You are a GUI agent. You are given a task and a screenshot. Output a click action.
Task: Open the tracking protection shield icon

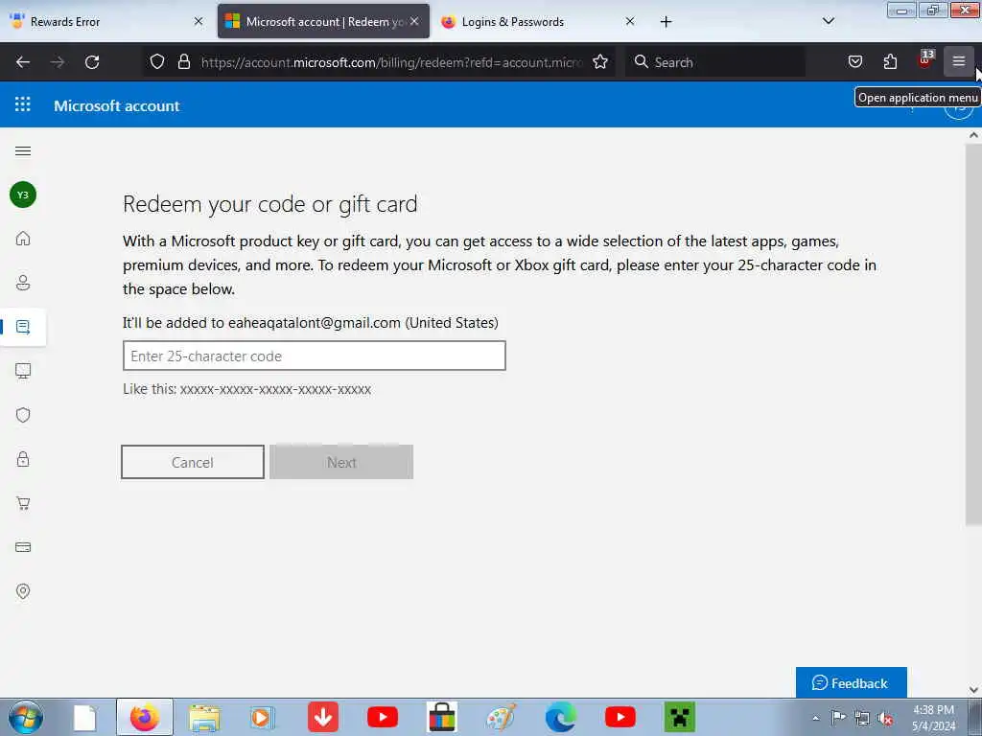tap(157, 61)
